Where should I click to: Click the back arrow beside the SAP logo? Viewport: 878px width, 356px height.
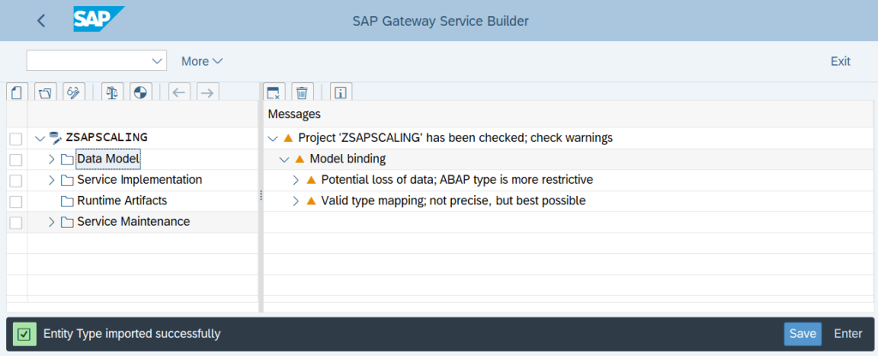click(40, 21)
